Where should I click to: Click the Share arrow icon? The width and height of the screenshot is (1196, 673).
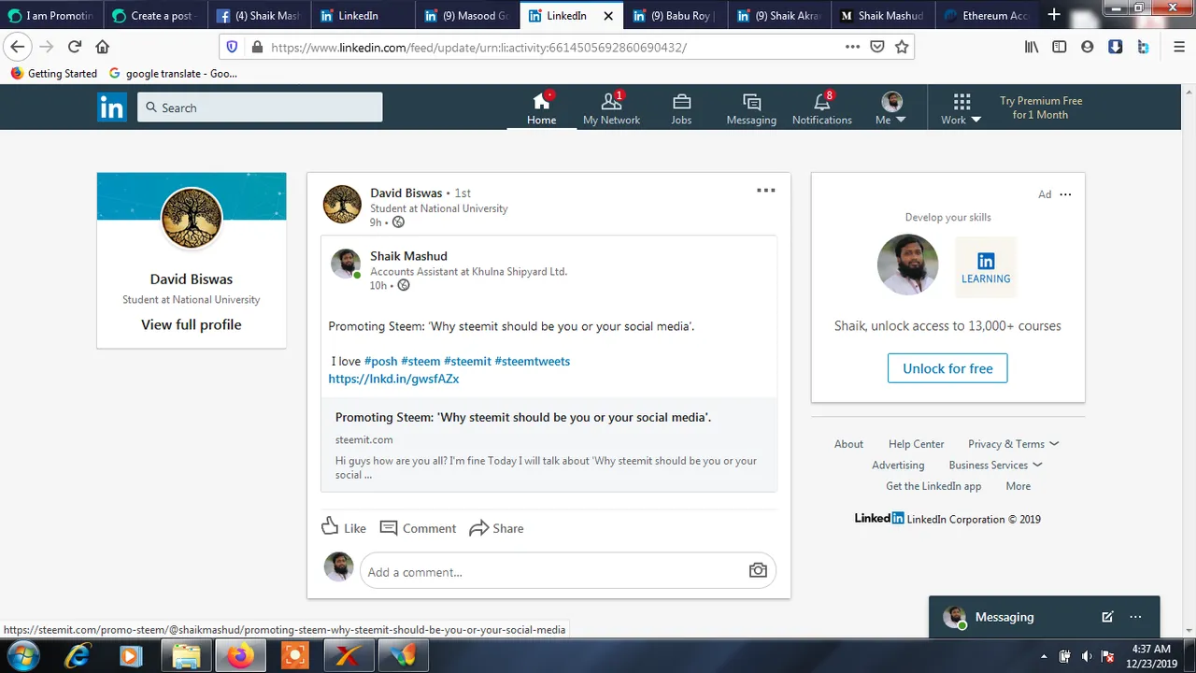pyautogui.click(x=478, y=528)
